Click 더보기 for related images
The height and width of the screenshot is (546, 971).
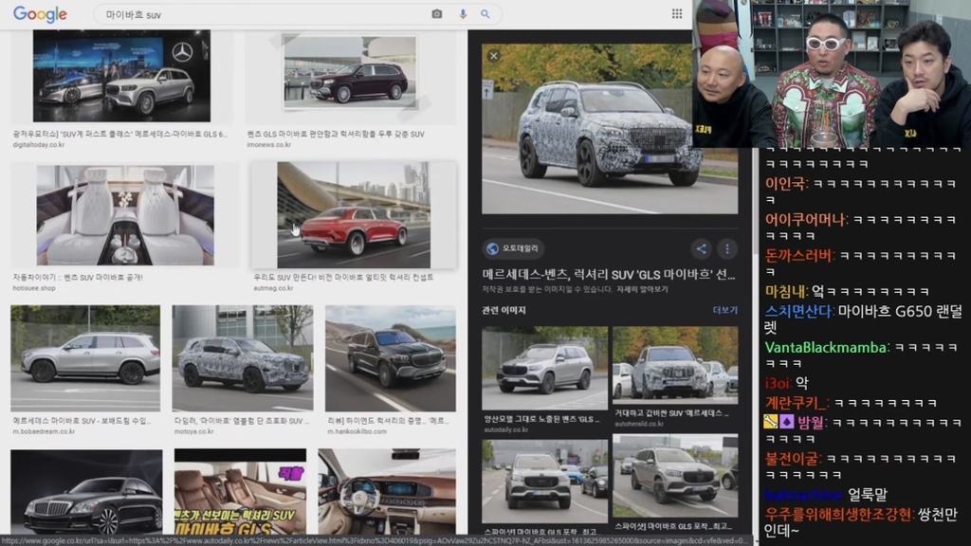click(x=724, y=310)
